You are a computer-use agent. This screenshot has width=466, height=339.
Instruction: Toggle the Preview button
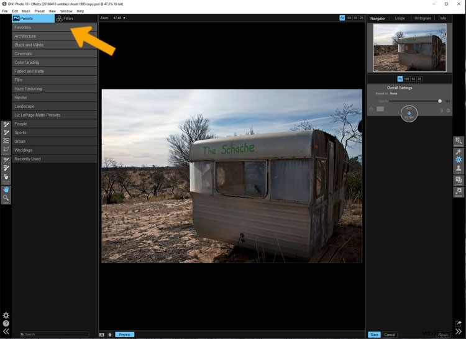coord(125,335)
